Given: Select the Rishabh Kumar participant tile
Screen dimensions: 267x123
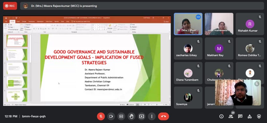Looking at the screenshot, I should [250, 24].
